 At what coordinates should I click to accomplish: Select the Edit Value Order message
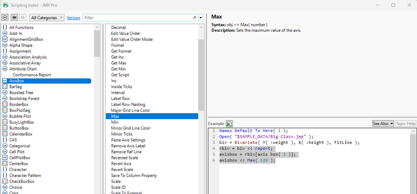coord(126,33)
